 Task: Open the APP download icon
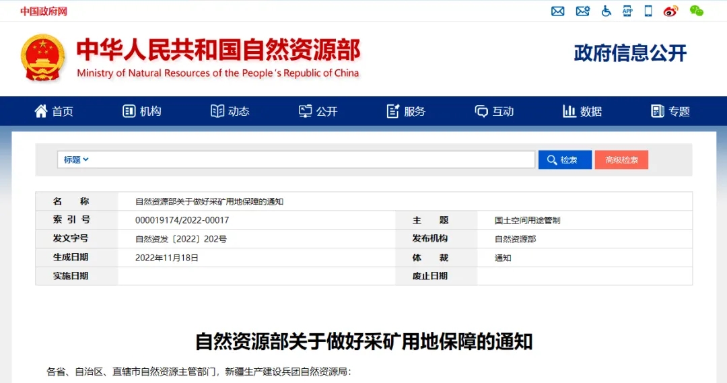[x=627, y=11]
